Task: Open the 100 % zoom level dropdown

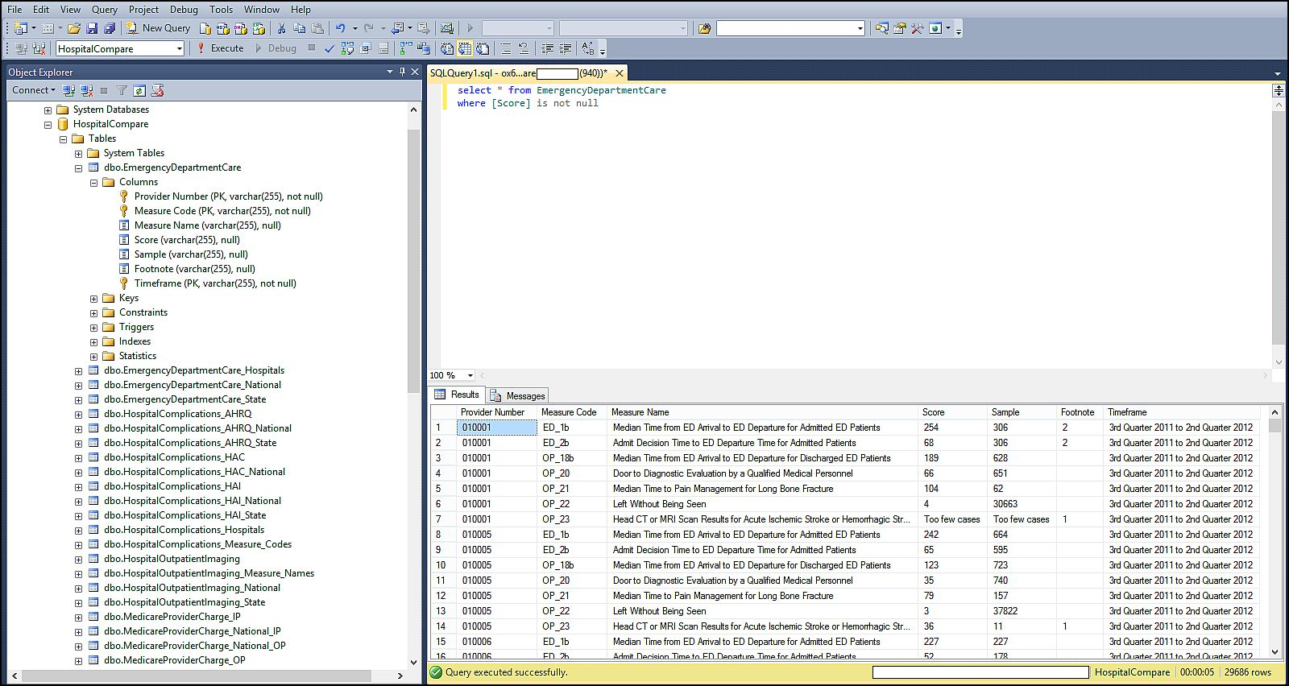Action: 470,375
